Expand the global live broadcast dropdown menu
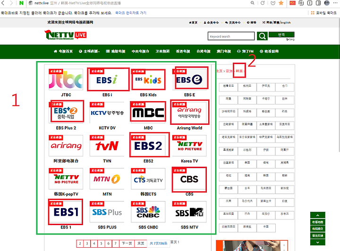This screenshot has width=340, height=251. point(89,51)
